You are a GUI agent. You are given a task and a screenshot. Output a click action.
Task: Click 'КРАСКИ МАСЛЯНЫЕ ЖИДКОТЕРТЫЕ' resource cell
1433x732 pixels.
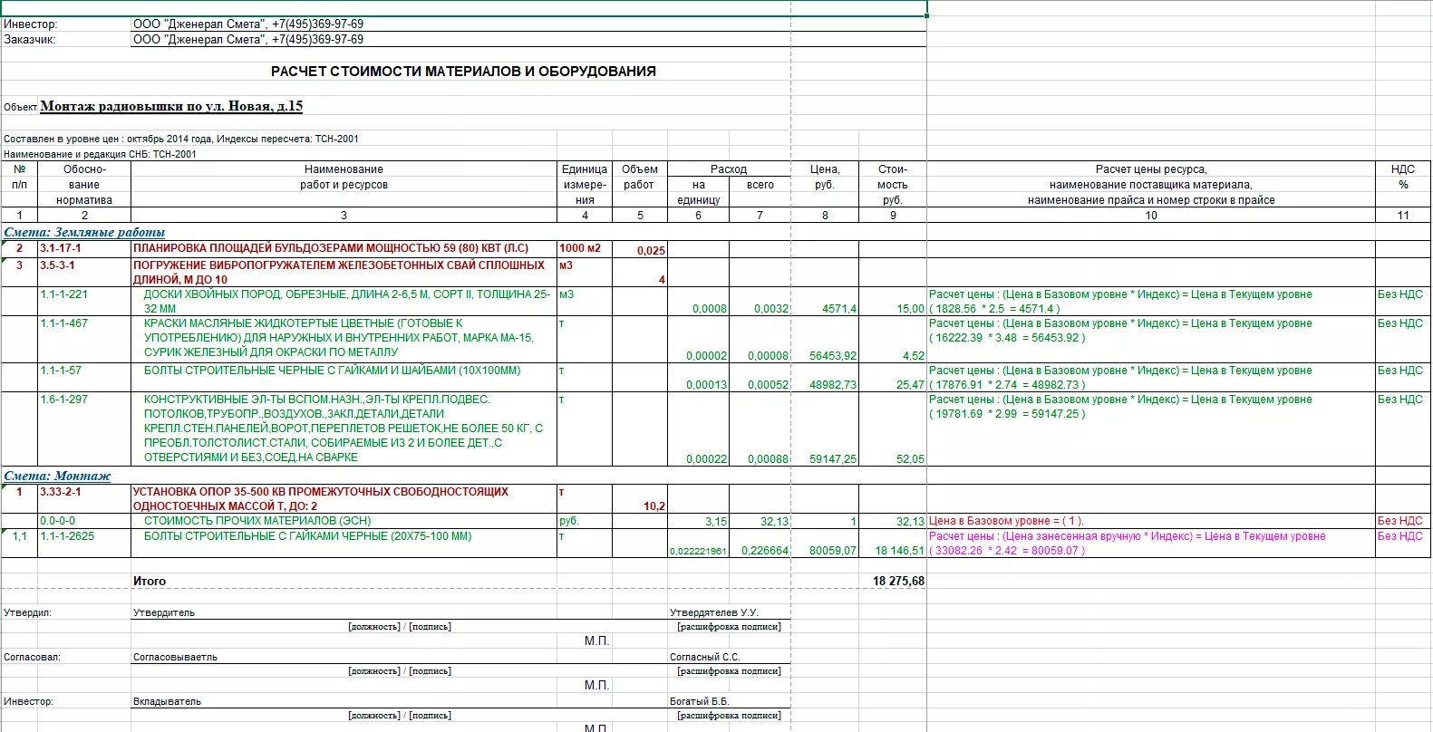pos(344,339)
